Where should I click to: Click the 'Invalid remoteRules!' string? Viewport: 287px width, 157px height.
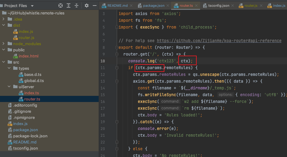pos(190,135)
